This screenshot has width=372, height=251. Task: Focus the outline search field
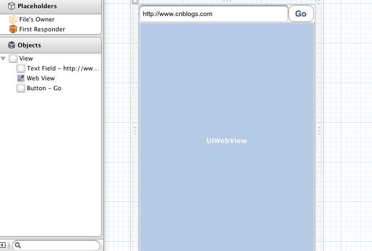point(56,245)
